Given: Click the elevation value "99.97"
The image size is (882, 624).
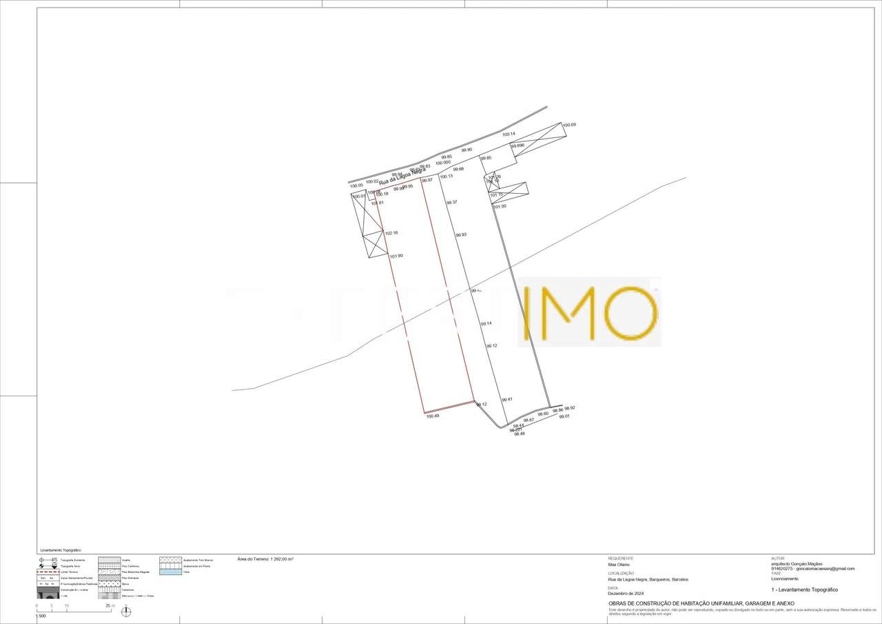Looking at the screenshot, I should (427, 180).
